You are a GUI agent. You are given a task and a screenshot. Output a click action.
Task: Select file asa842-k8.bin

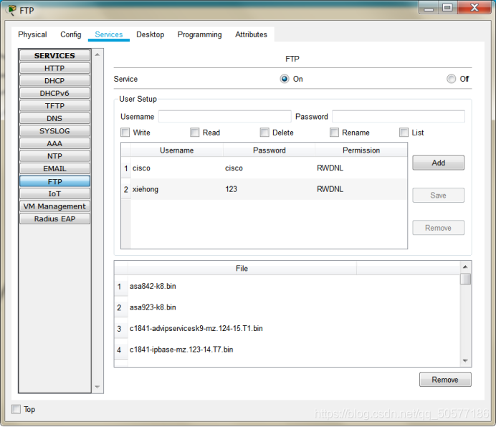pos(153,287)
